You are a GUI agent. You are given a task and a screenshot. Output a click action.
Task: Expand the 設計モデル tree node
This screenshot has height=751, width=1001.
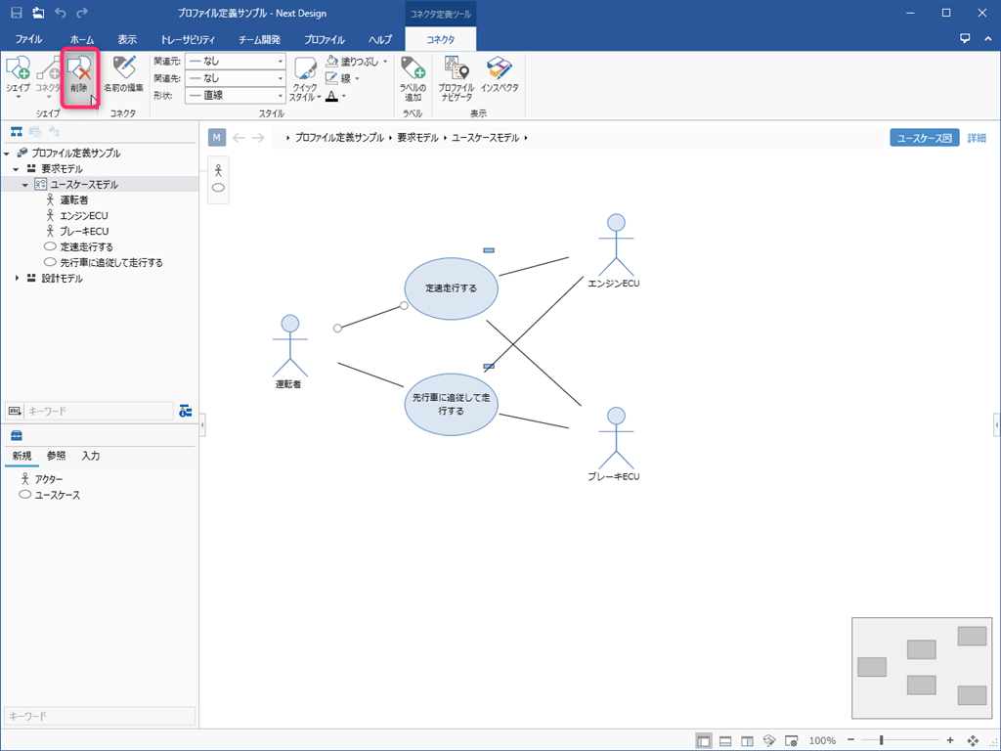click(17, 279)
